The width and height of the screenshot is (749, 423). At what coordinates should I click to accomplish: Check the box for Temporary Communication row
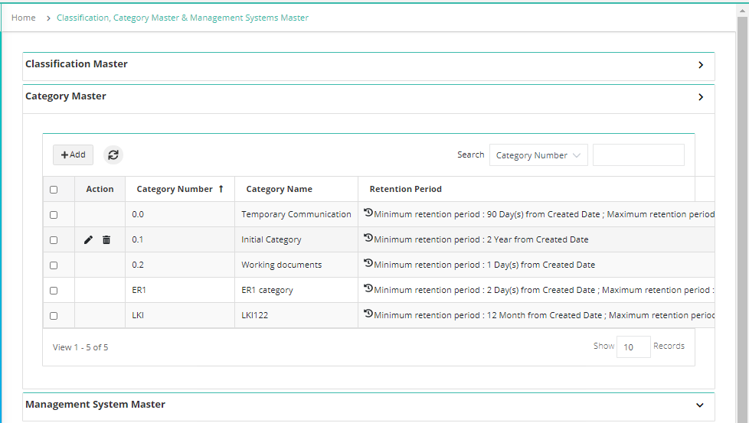coord(54,215)
